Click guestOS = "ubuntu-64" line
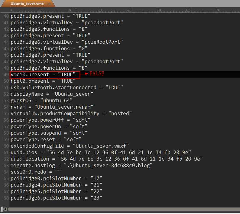Image resolution: width=240 pixels, height=214 pixels. [41, 100]
